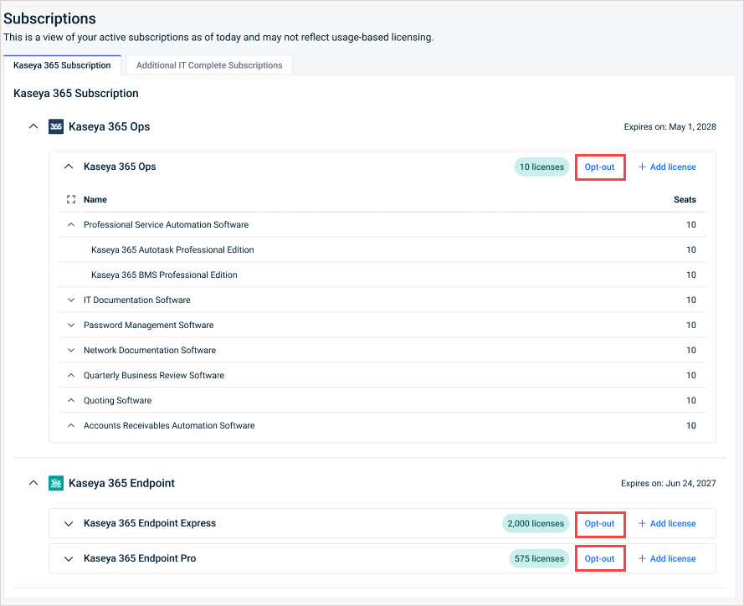Opt-out of Kaseya 365 Endpoint Pro
Screen dimensions: 744x606
click(x=599, y=558)
